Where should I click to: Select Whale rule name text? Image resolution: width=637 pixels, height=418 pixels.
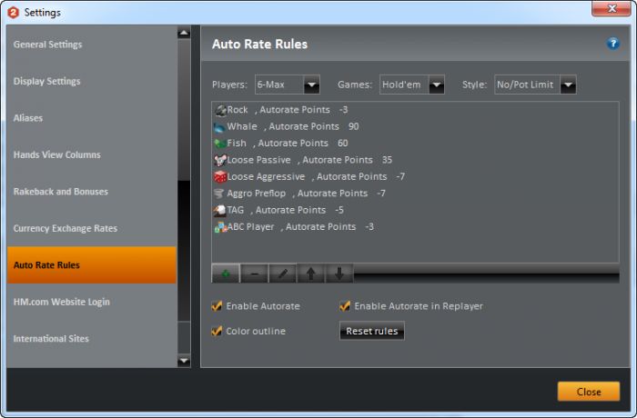click(242, 126)
